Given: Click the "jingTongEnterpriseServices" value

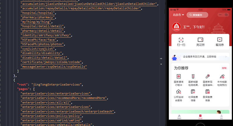Looking at the screenshot, I should click(x=57, y=85).
